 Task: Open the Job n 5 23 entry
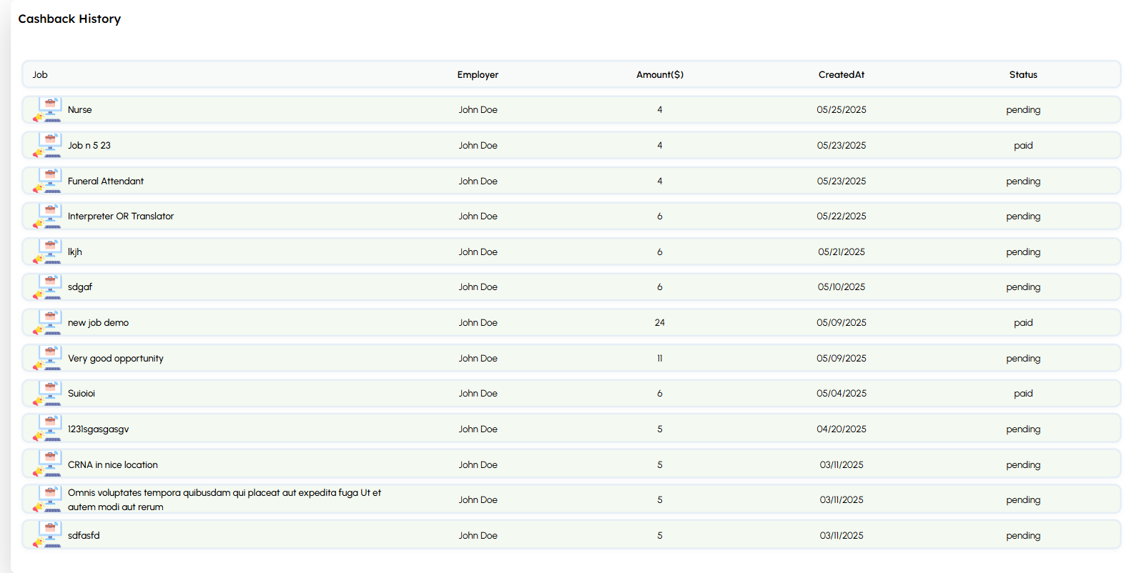[89, 146]
